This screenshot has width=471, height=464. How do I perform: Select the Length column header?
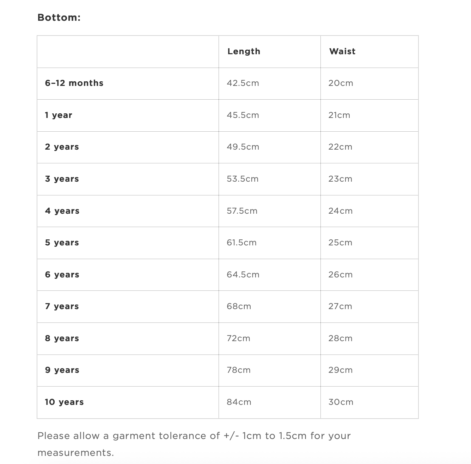pyautogui.click(x=244, y=51)
